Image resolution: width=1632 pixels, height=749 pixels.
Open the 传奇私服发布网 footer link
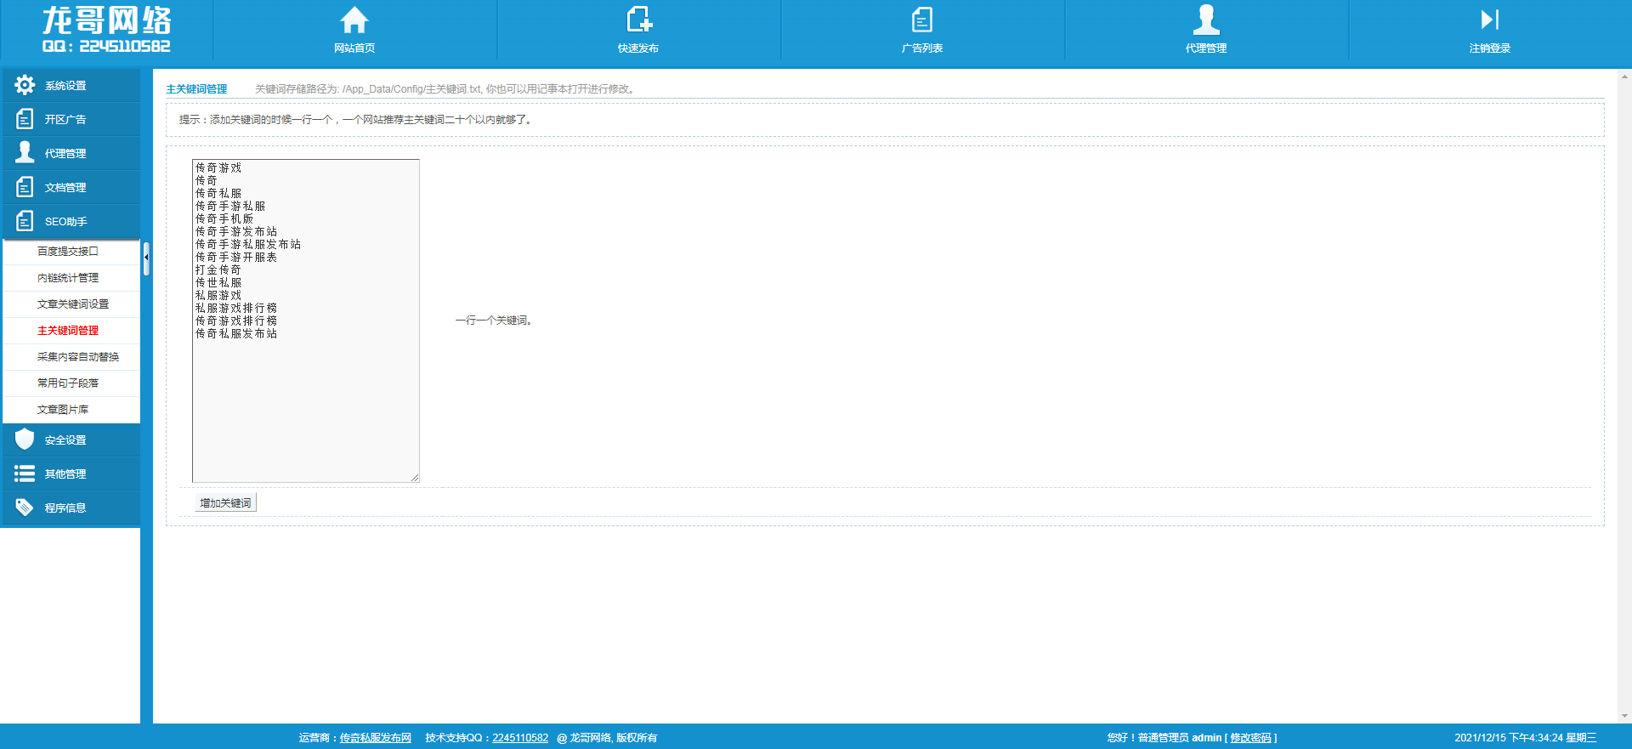(x=376, y=738)
